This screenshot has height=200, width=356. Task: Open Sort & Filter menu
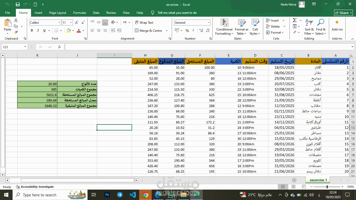[x=309, y=27]
